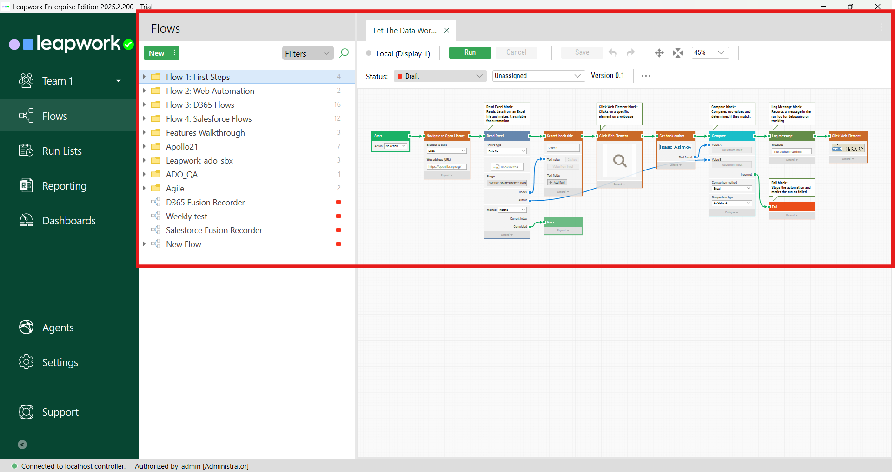Click the magnifier image in Click Web Element block
This screenshot has height=472, width=895.
(619, 161)
